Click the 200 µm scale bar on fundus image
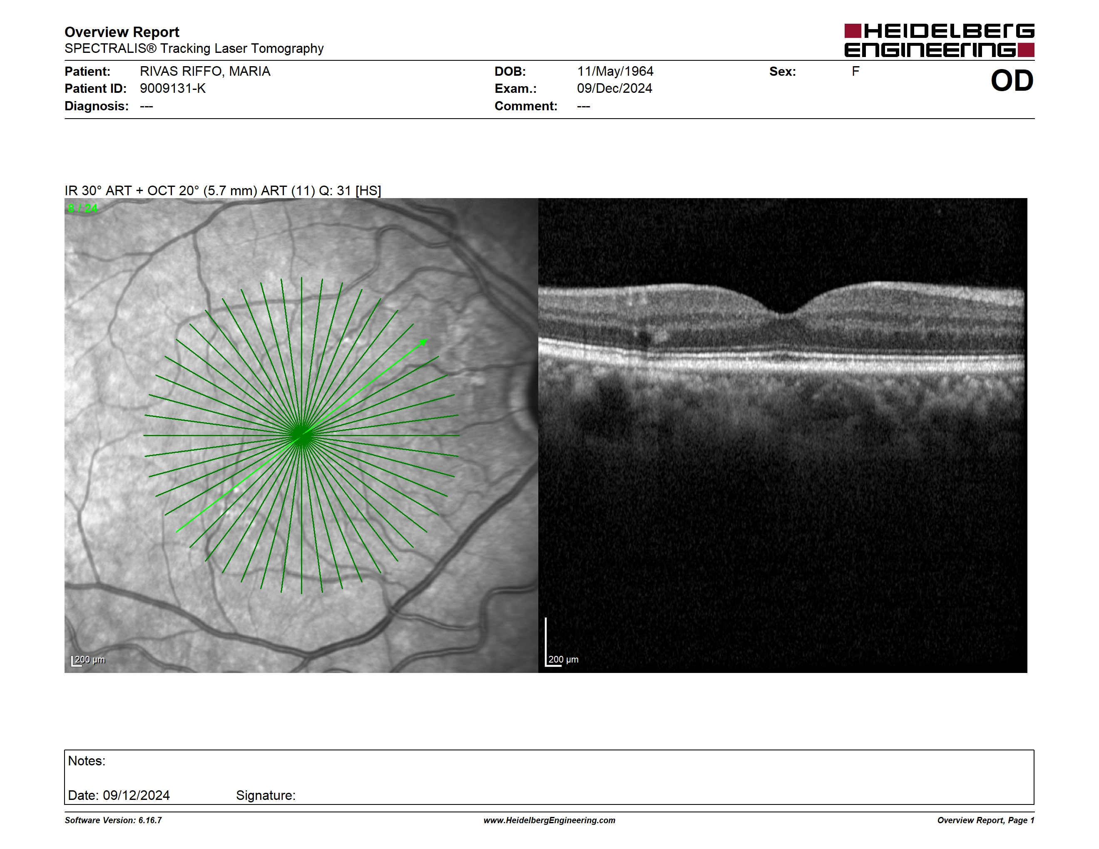 click(x=87, y=660)
